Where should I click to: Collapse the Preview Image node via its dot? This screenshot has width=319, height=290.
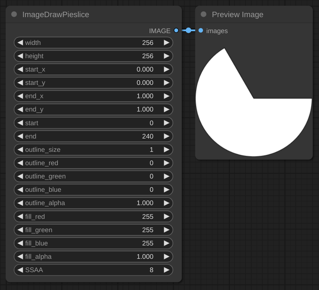coord(204,14)
